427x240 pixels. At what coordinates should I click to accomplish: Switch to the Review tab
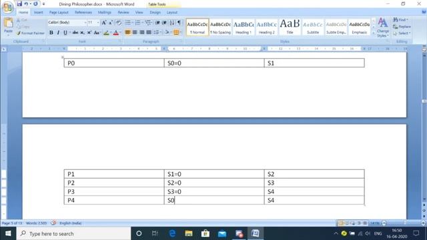point(123,13)
